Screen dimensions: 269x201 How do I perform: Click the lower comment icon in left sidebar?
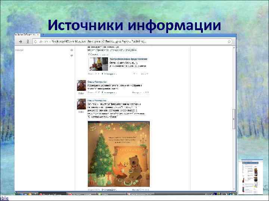click(72, 56)
